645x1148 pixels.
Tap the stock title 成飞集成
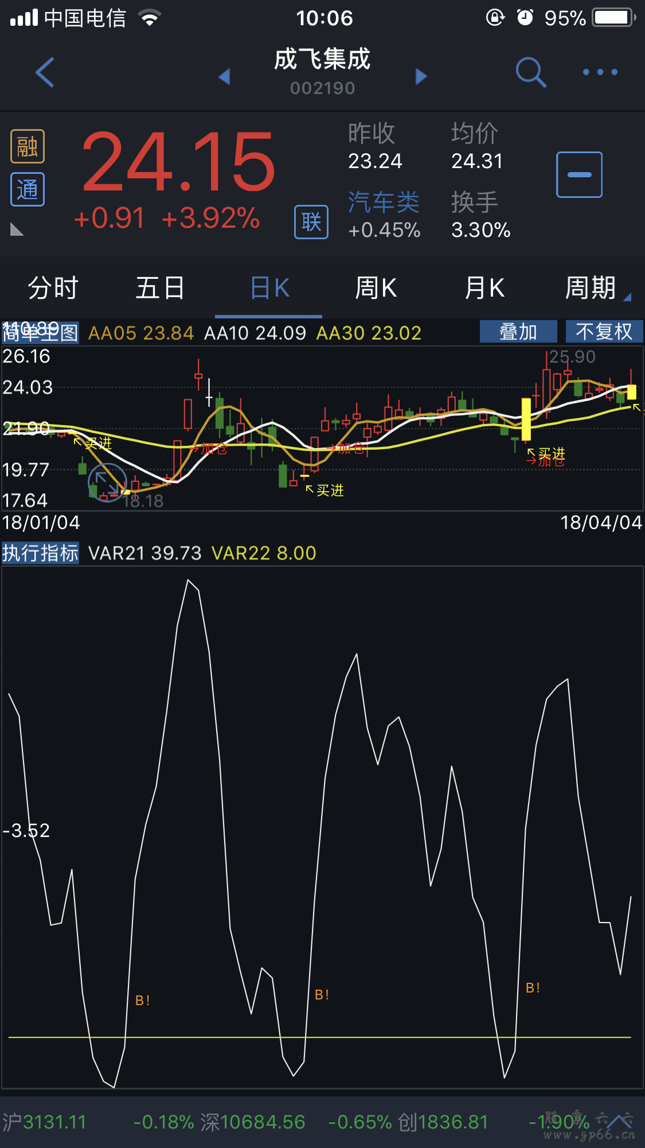coord(322,59)
